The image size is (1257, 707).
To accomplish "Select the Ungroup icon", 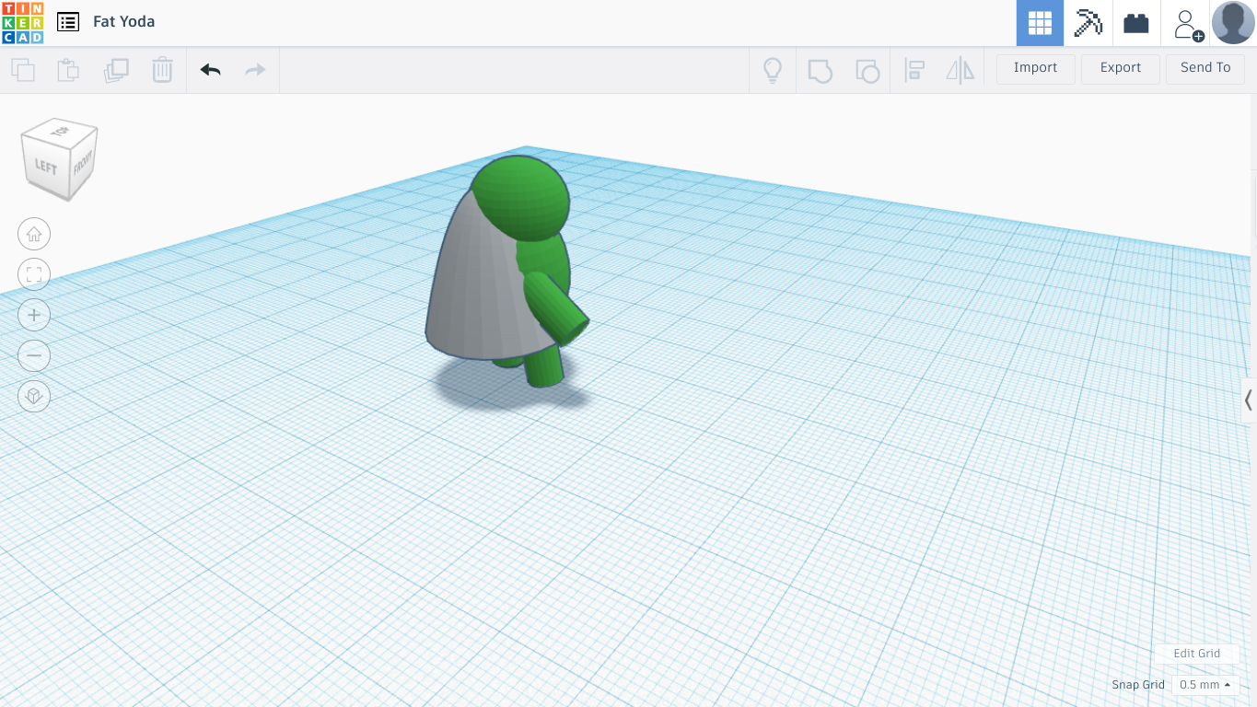I will point(867,70).
